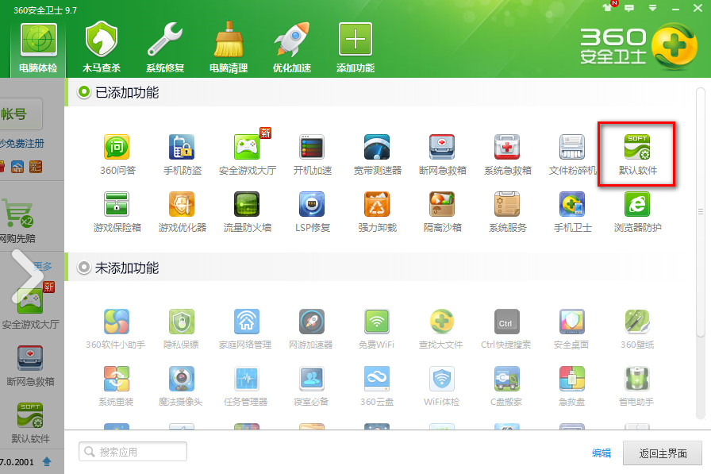Launch the 宽带测速器 bandwidth speed test
The height and width of the screenshot is (474, 711).
377,151
